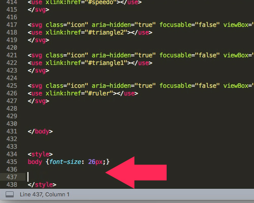254x203 pixels.
Task: Click the 'font-size' property on line 435
Action: coord(65,162)
